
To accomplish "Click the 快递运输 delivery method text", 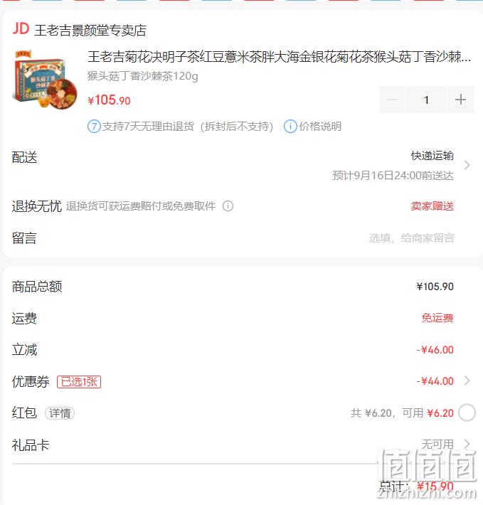I will [x=432, y=156].
